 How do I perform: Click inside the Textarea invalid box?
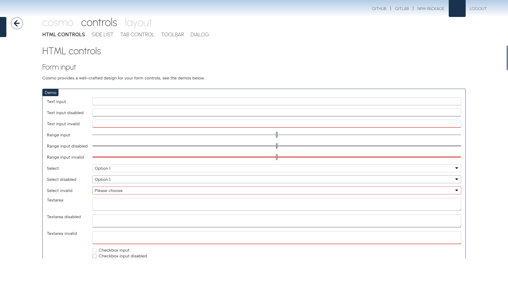point(276,238)
